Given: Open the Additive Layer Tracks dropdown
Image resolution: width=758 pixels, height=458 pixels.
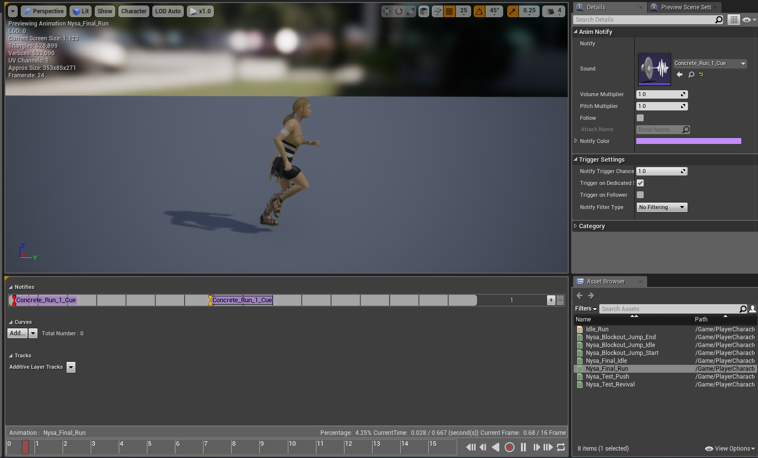Looking at the screenshot, I should tap(71, 367).
